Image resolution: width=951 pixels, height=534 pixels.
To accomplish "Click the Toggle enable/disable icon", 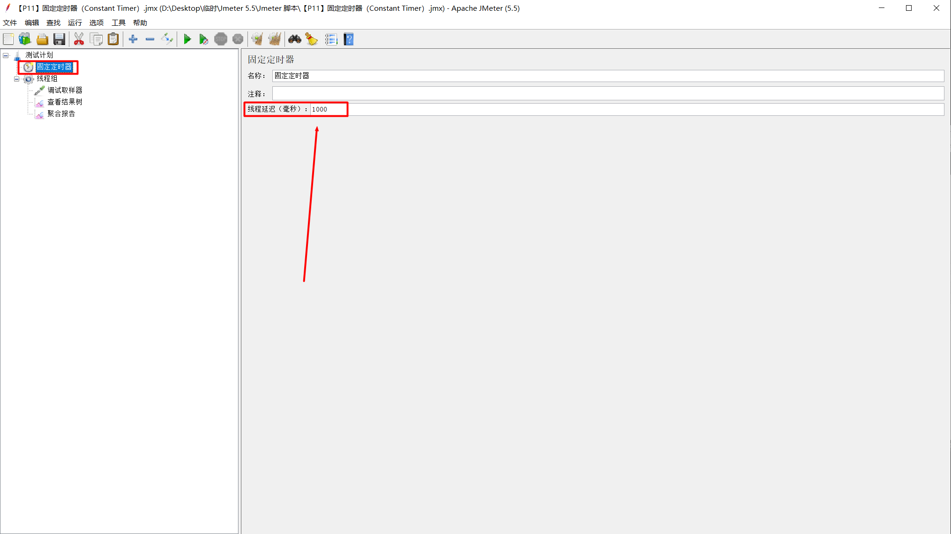I will (167, 39).
